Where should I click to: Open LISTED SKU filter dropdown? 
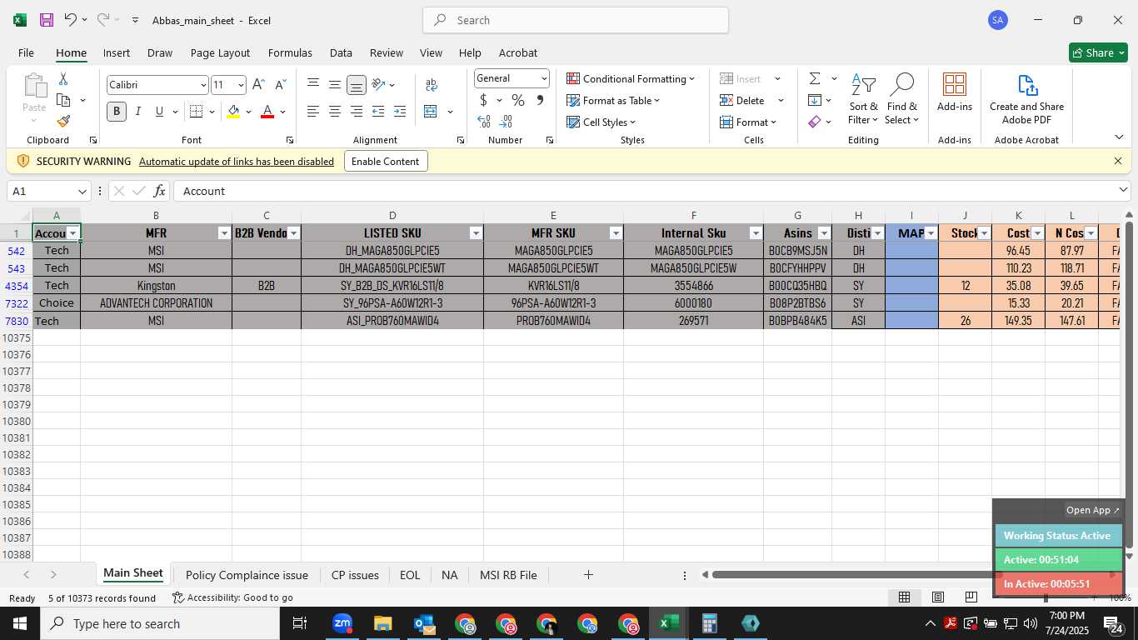tap(476, 233)
